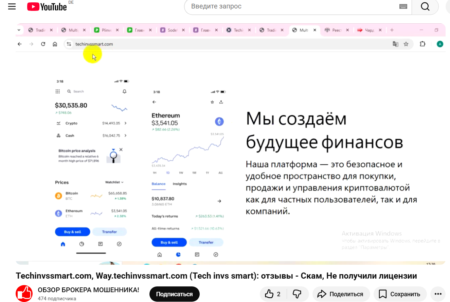Click Buy & sell below the Ethereum ETH row

73,232
